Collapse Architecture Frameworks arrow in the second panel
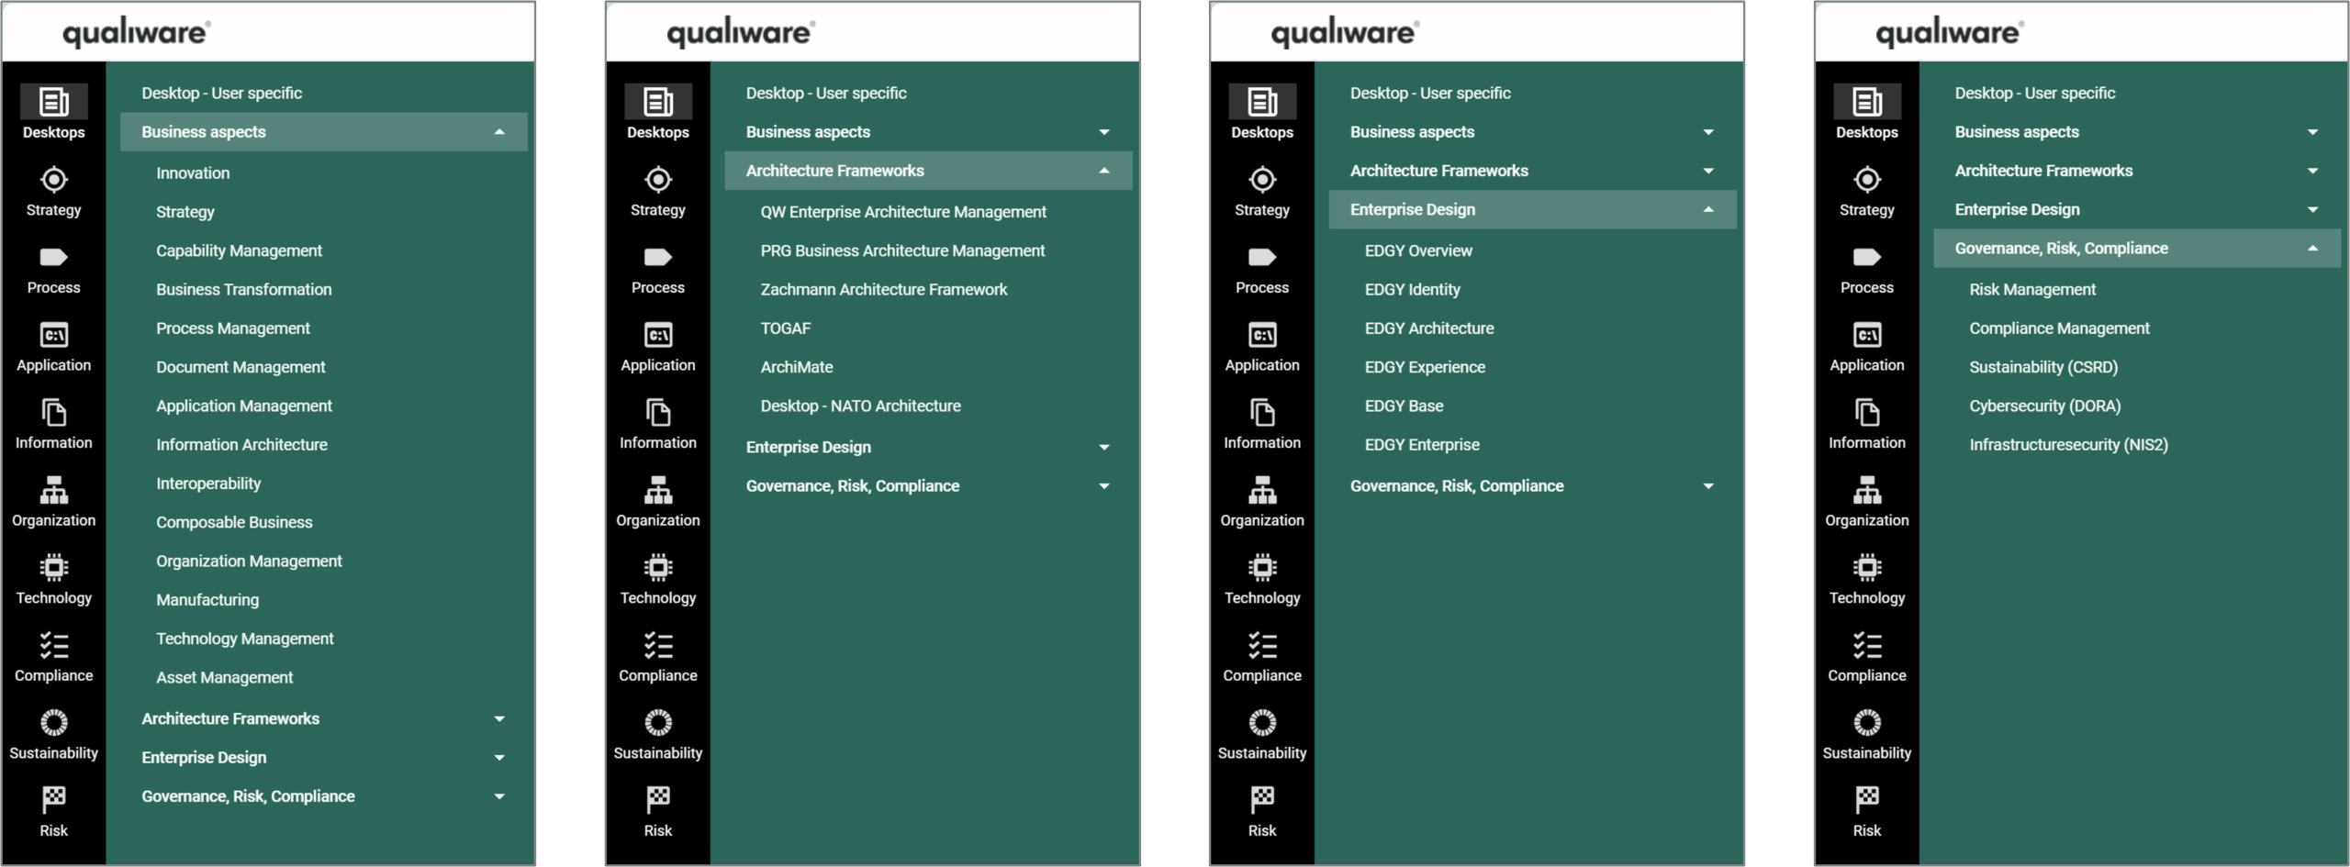This screenshot has height=867, width=2350. 1104,171
